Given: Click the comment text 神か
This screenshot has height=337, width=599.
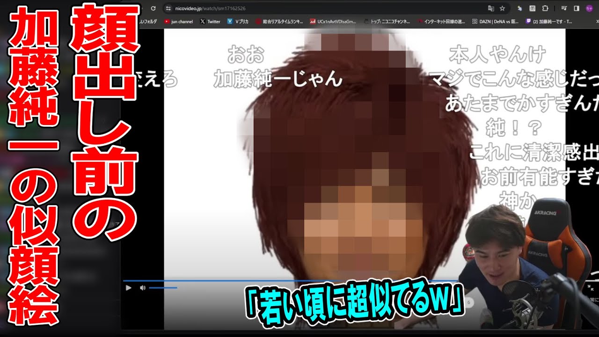Looking at the screenshot, I should tap(517, 201).
